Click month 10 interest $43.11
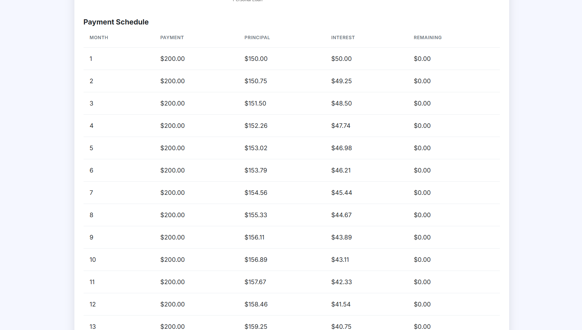Screen dimensions: 582x330 tap(340, 260)
